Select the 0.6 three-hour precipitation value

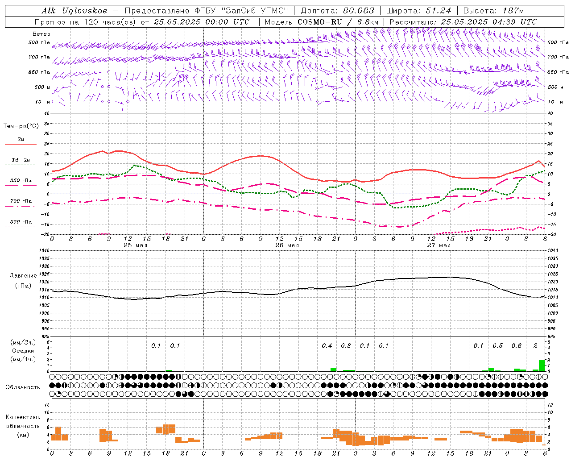[x=517, y=345]
